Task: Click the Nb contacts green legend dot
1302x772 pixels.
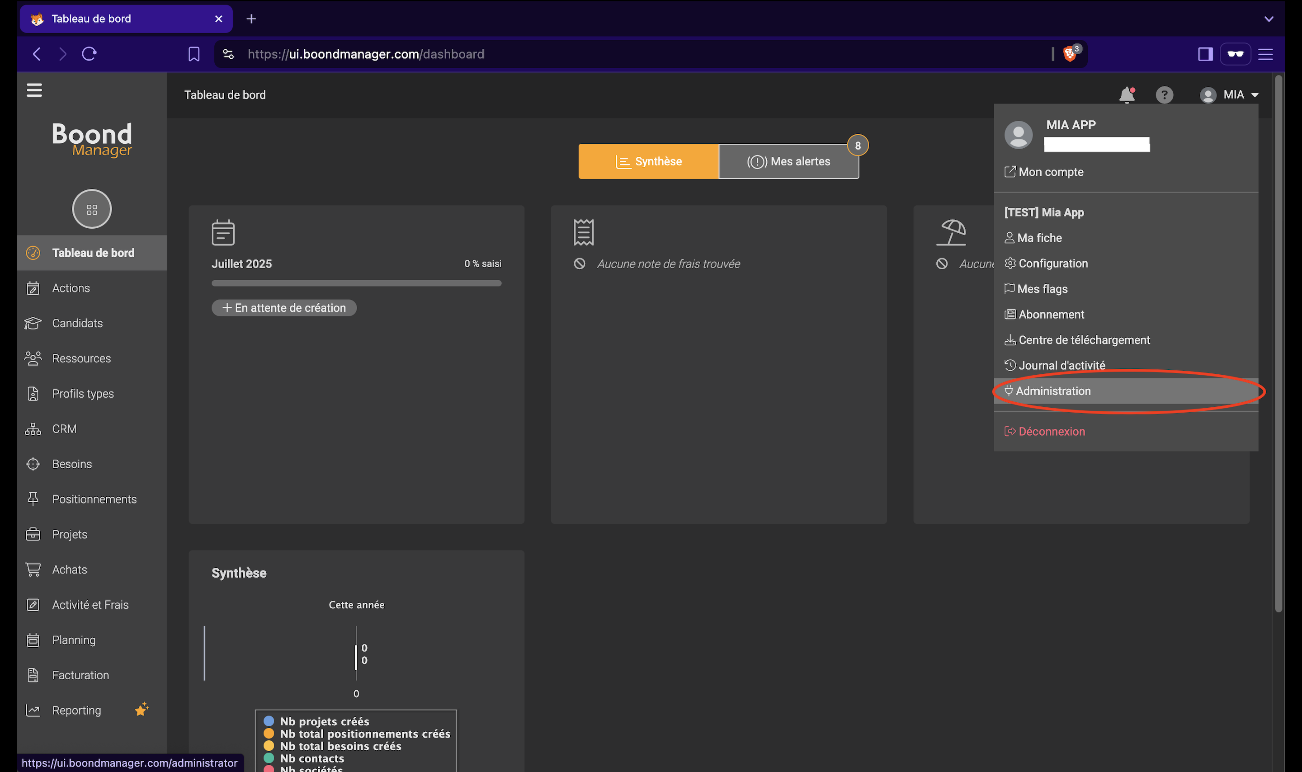Action: coord(269,758)
